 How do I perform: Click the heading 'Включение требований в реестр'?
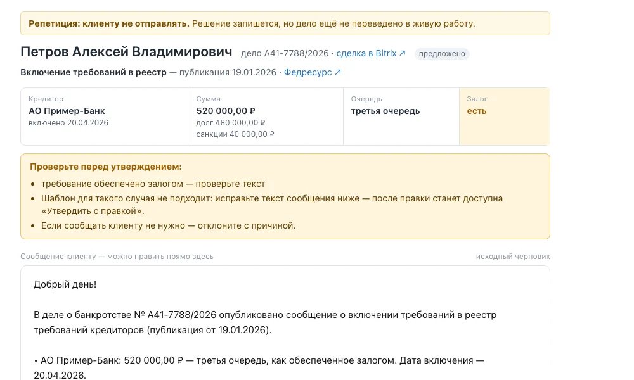[x=93, y=72]
